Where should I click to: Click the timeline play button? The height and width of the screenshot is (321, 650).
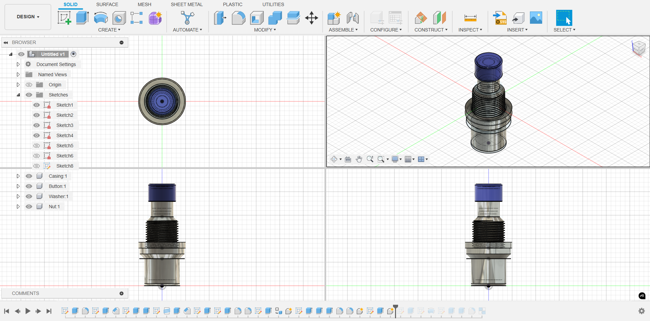click(28, 311)
